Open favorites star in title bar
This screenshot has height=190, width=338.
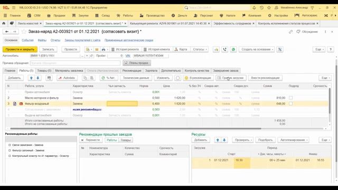[x=269, y=7]
